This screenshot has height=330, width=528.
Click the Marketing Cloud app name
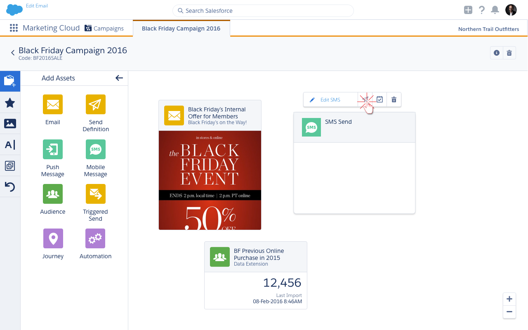pyautogui.click(x=51, y=28)
